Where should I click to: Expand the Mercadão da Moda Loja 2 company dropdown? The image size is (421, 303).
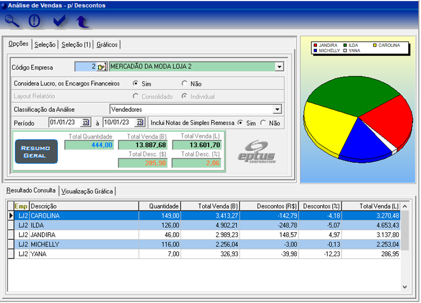pos(279,67)
